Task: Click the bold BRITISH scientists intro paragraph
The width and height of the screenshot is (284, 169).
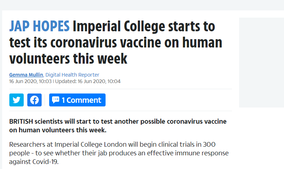Action: coord(118,125)
